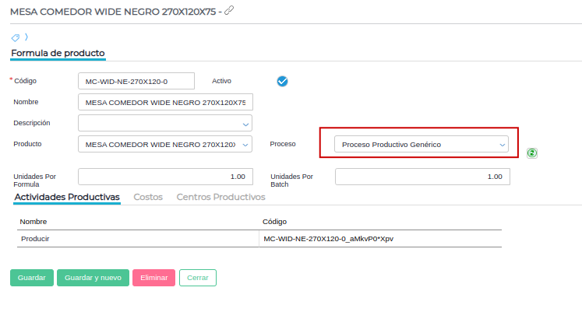The height and width of the screenshot is (312, 582).
Task: Click the green refresh icon next to Proceso
Action: pyautogui.click(x=532, y=153)
